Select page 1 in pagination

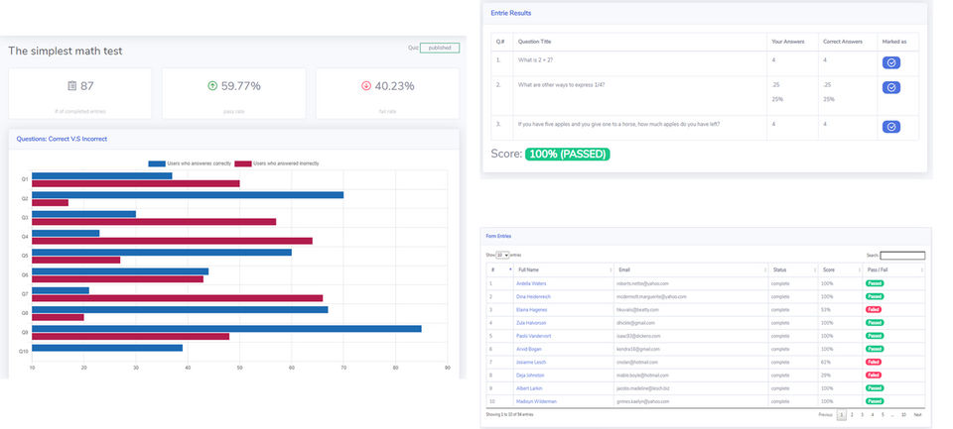(841, 415)
